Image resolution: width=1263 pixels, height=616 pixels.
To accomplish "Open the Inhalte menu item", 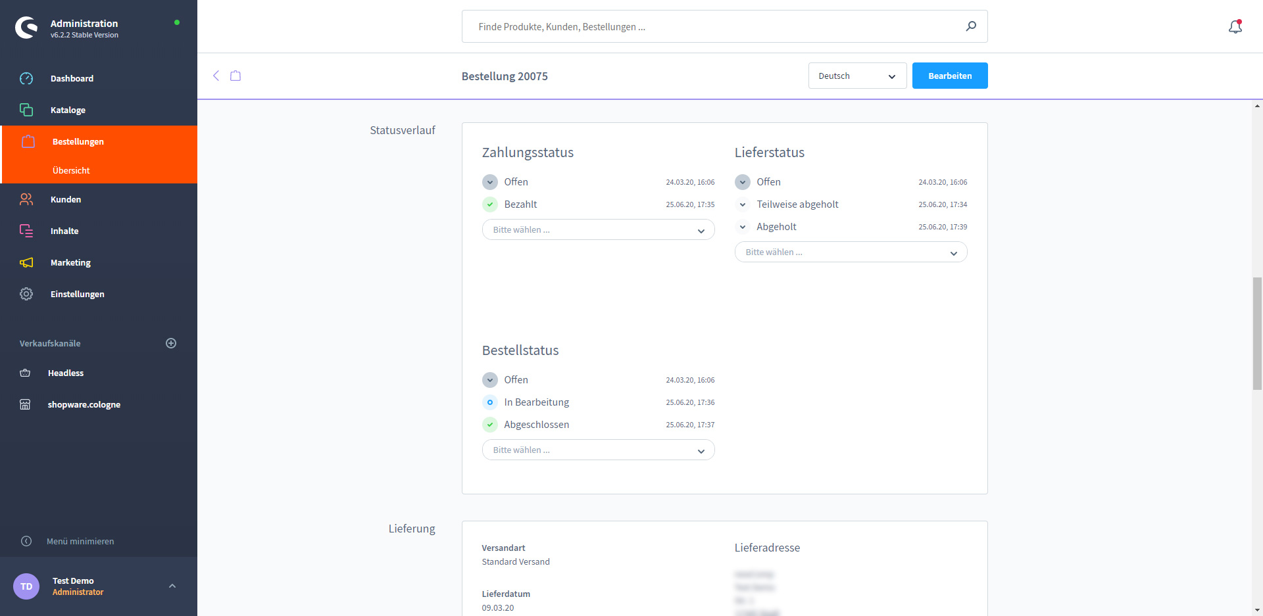I will (x=99, y=231).
